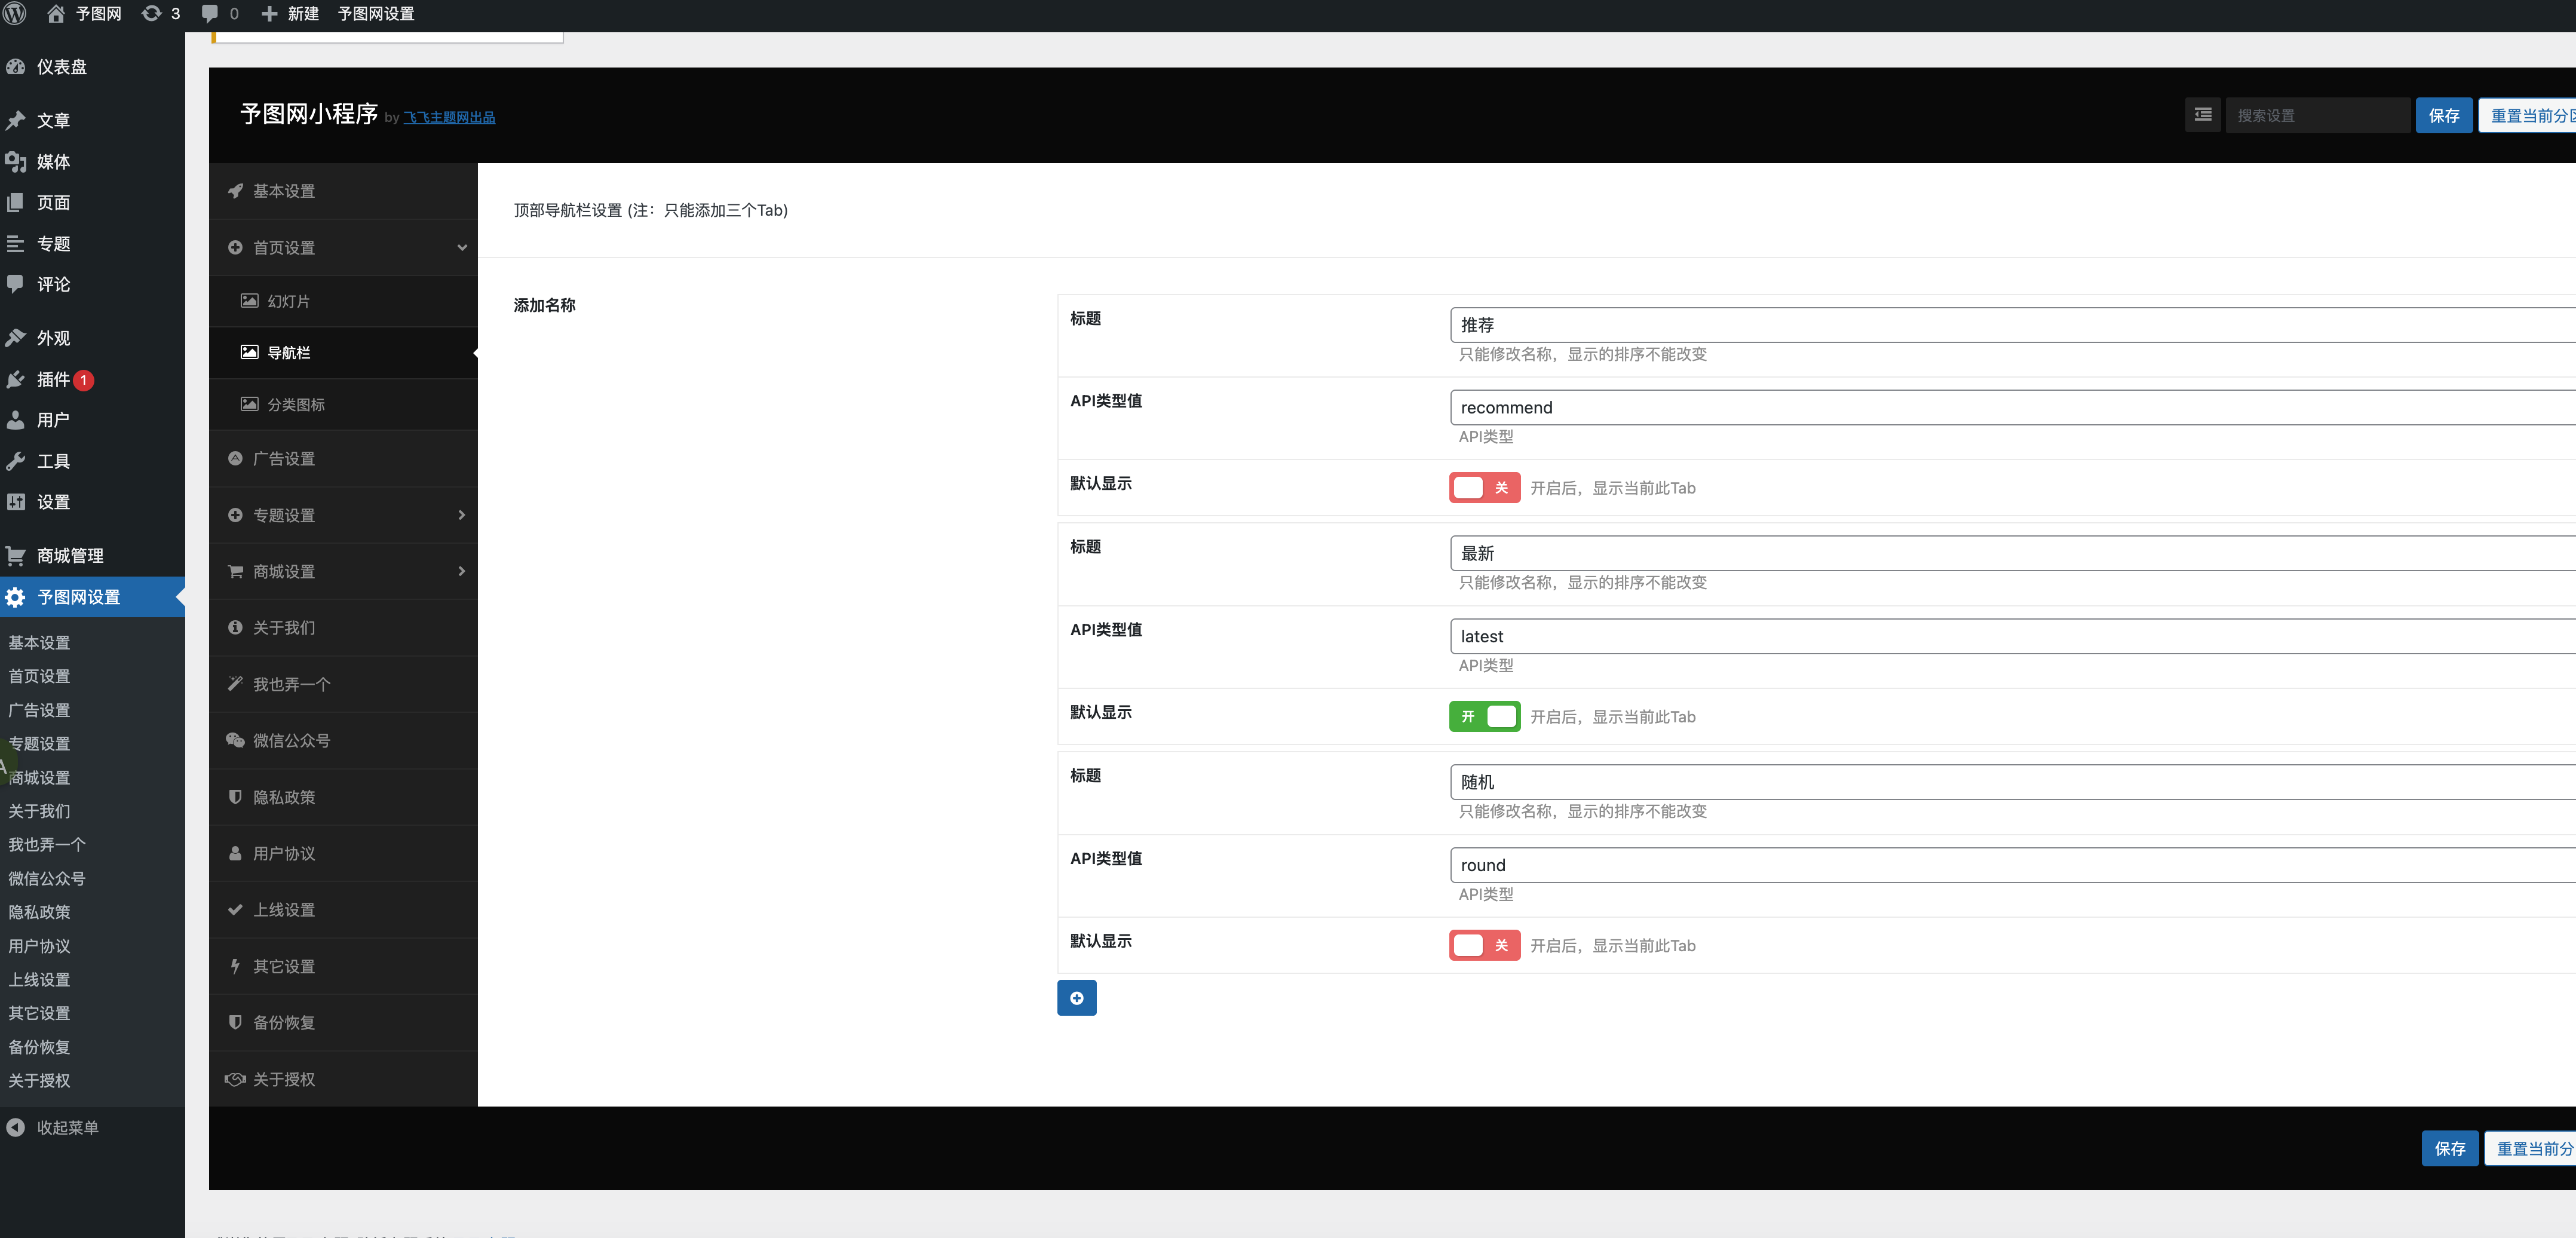Open the updates icon showing 3
2576x1238 pixels.
coord(152,13)
